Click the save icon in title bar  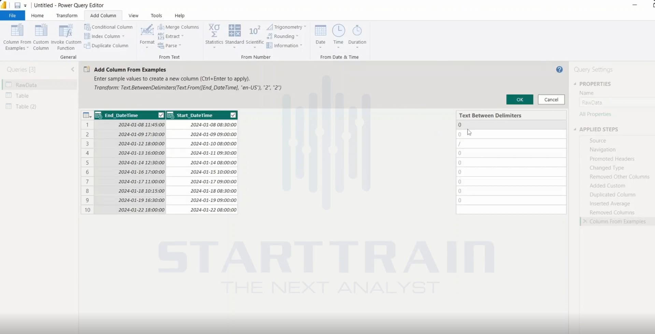(17, 5)
